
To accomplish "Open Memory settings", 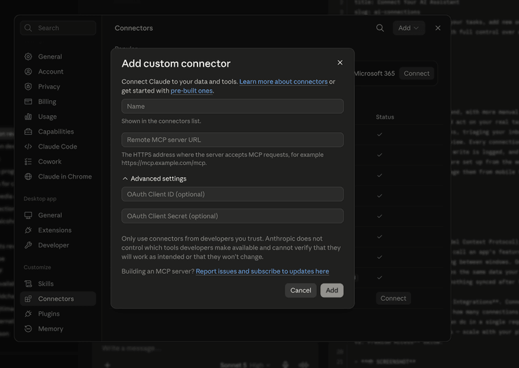I will (x=58, y=328).
